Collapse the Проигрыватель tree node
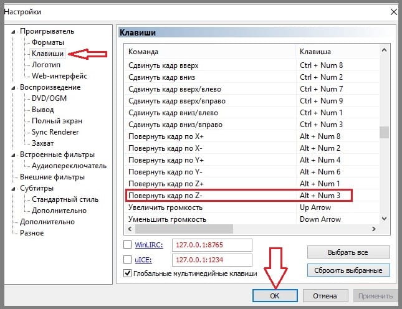Screen dimensions: 402x309 point(13,32)
